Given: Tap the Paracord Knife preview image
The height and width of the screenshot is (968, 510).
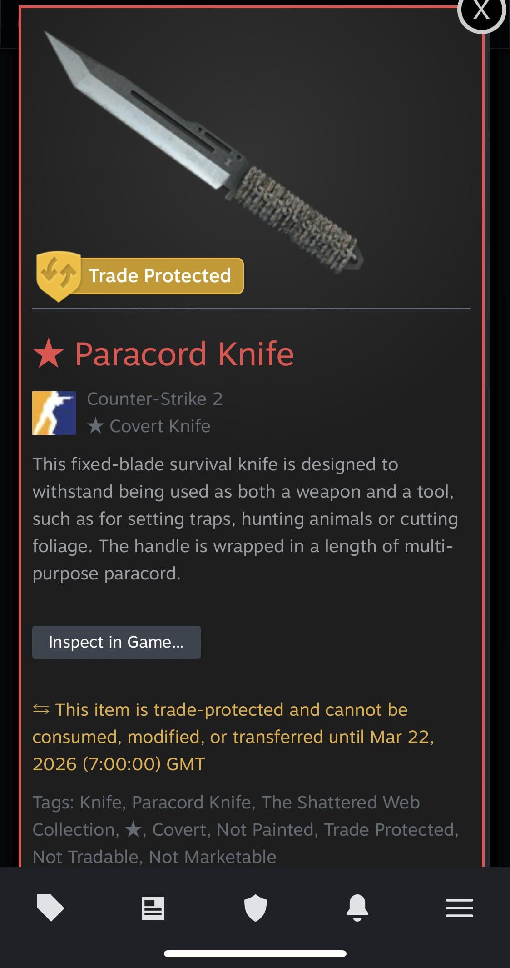Looking at the screenshot, I should tap(204, 152).
